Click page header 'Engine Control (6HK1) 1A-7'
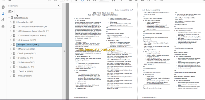The width and height of the screenshot is (205, 100). coord(124,10)
